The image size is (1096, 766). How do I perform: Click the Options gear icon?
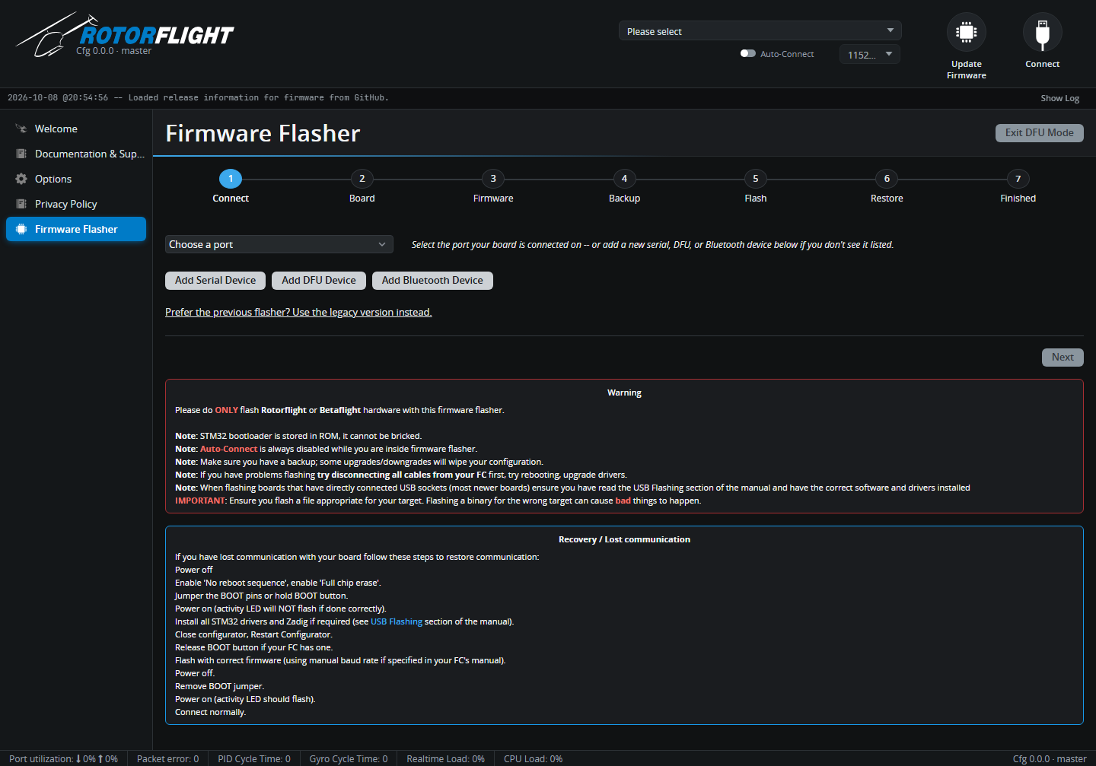pyautogui.click(x=21, y=179)
